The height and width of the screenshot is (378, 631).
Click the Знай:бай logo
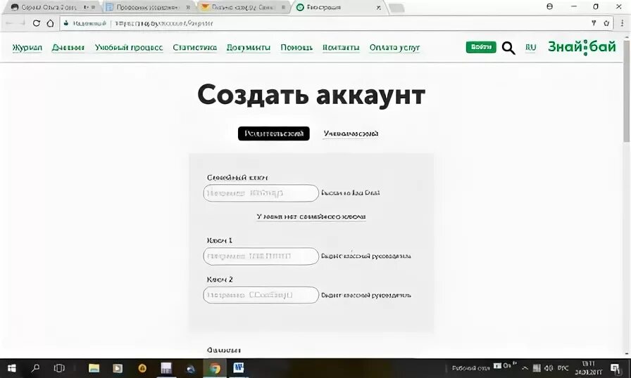(x=582, y=47)
